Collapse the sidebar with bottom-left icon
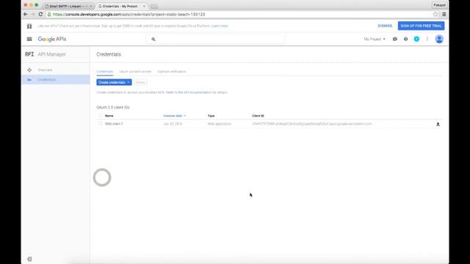The image size is (470, 264). coord(29,259)
